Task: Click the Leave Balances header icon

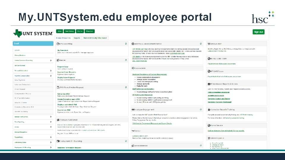Action: (133, 146)
